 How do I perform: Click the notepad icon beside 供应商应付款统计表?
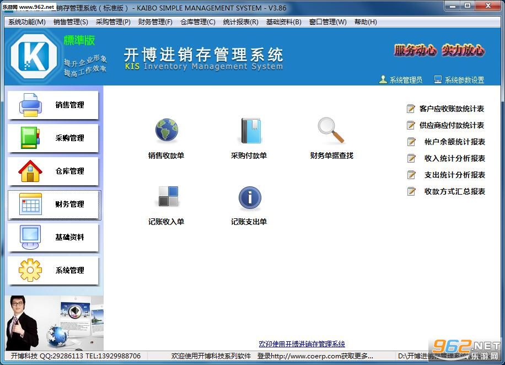click(x=411, y=125)
